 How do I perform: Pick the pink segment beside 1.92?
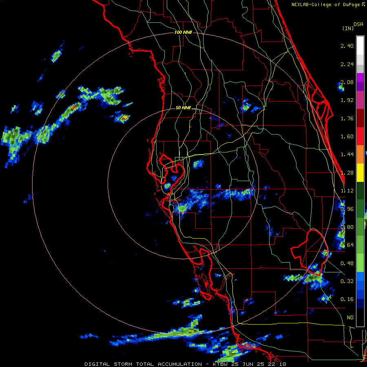pos(360,100)
